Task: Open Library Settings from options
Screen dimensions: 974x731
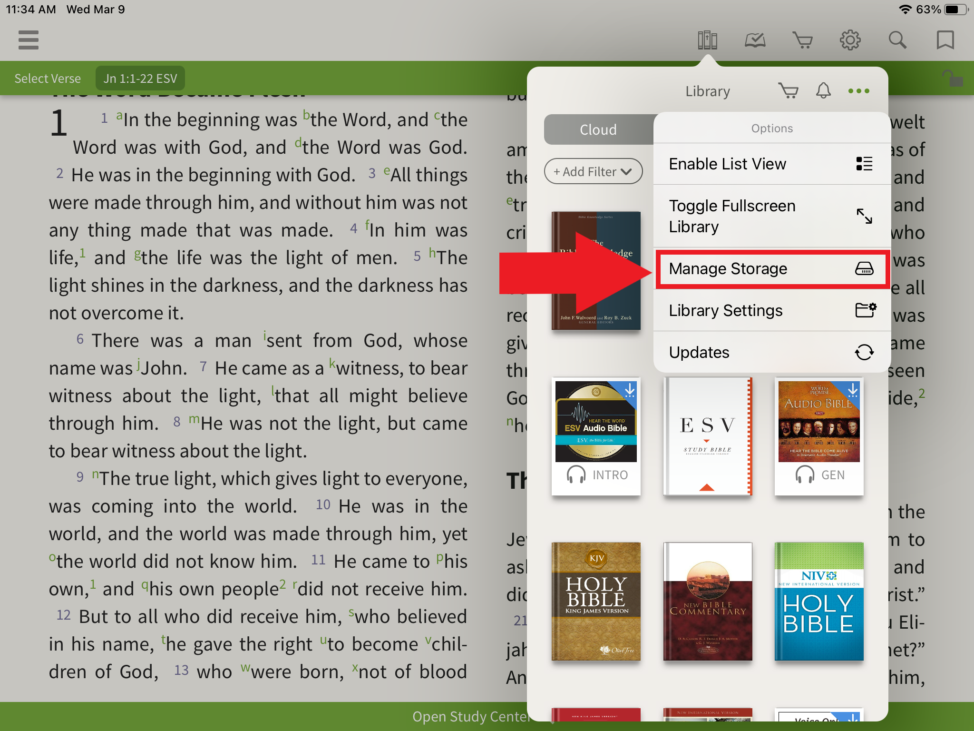Action: [771, 310]
